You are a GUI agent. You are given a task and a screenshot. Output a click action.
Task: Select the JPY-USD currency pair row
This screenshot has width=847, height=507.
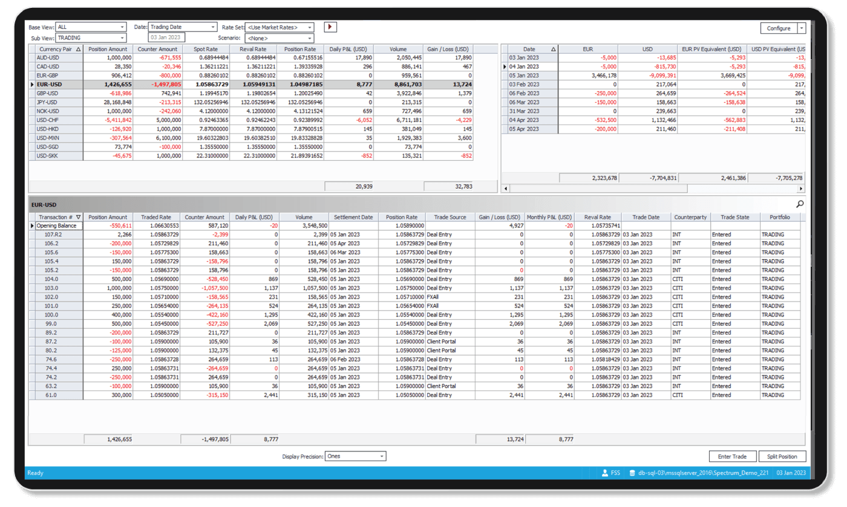tap(251, 102)
